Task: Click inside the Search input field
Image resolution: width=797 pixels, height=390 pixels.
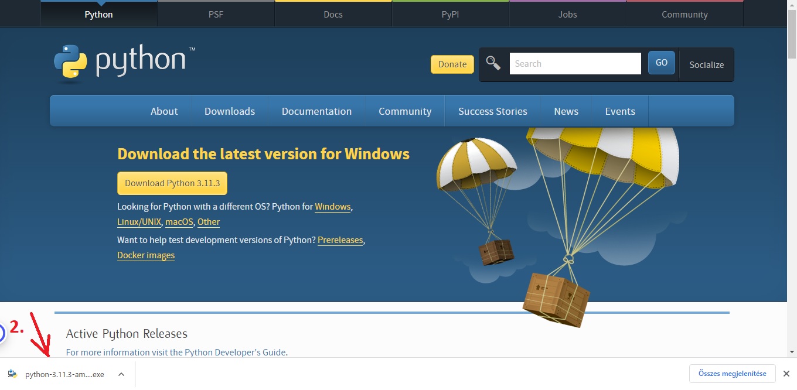Action: click(574, 63)
